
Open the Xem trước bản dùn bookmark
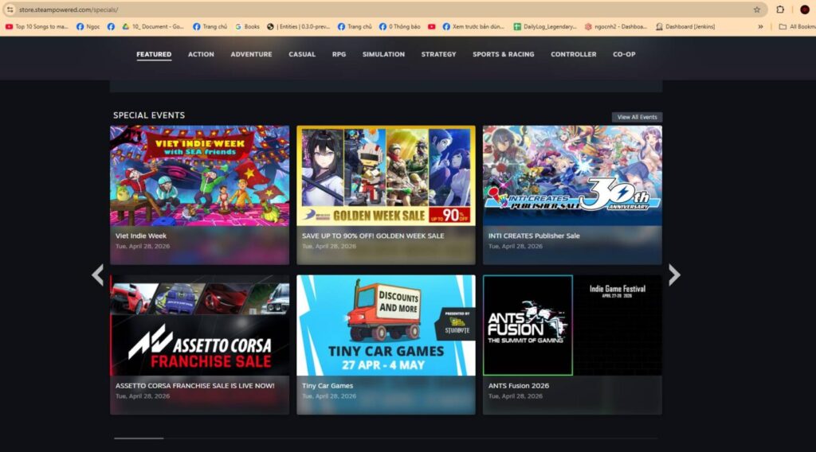point(473,26)
